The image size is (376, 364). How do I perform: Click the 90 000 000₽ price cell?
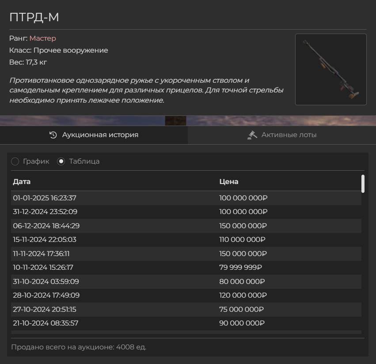click(242, 323)
